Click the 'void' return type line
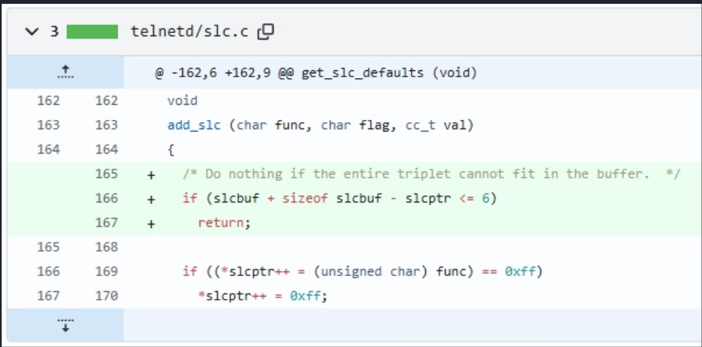The height and width of the screenshot is (347, 702). coord(182,101)
